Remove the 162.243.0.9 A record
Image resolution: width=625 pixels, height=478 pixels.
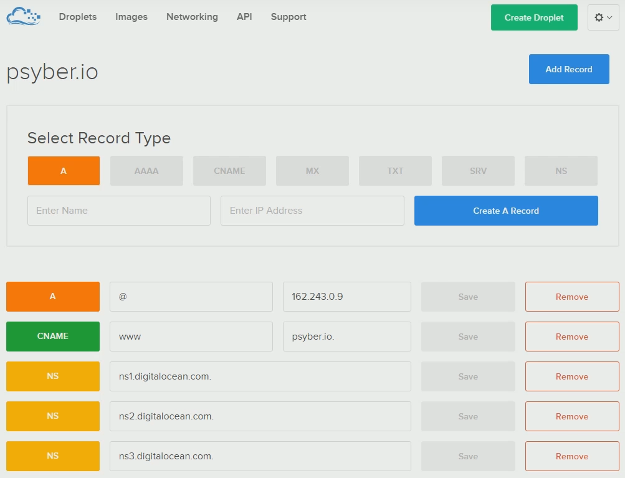[571, 297]
